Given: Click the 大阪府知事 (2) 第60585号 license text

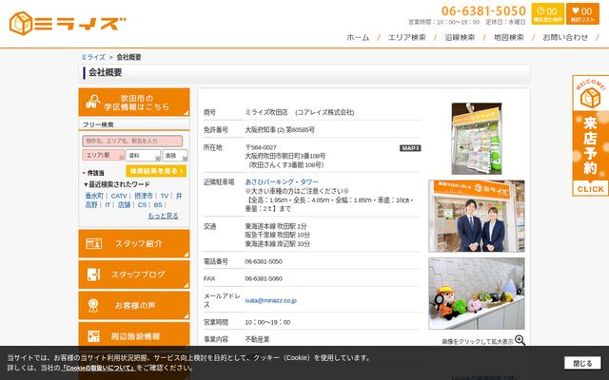Looking at the screenshot, I should [280, 130].
